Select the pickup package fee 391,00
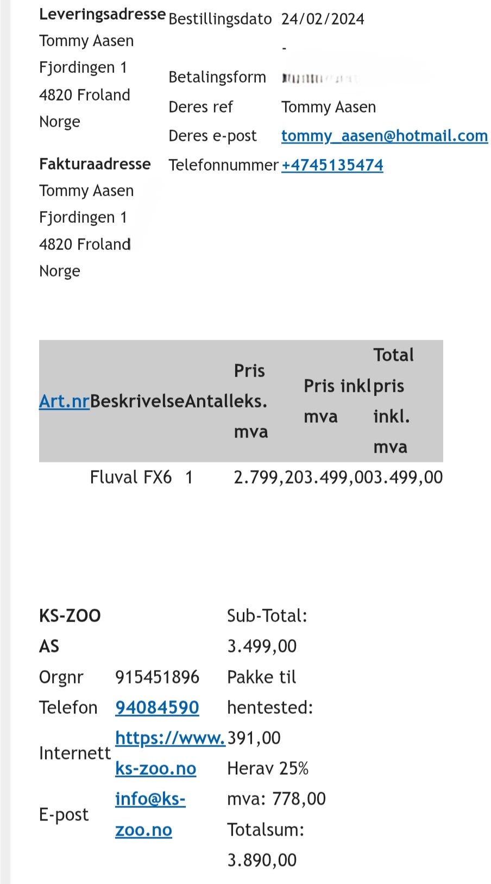 click(x=254, y=738)
